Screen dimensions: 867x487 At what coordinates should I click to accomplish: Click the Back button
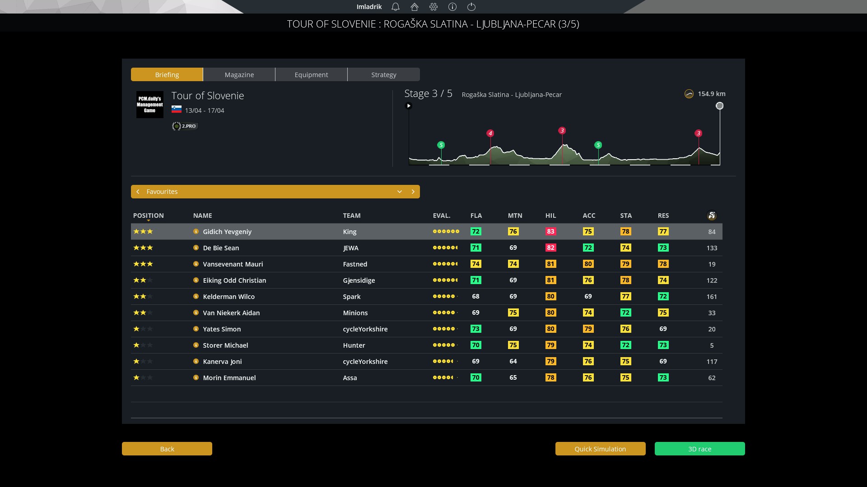tap(167, 449)
